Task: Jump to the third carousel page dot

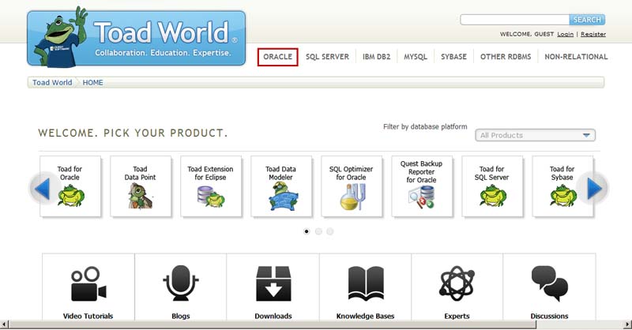Action: pos(329,231)
